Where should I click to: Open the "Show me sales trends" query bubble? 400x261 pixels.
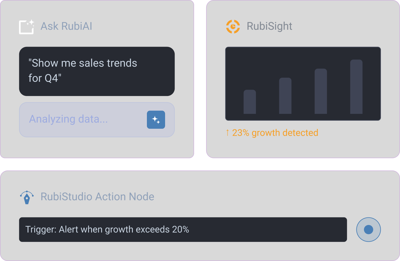point(97,71)
